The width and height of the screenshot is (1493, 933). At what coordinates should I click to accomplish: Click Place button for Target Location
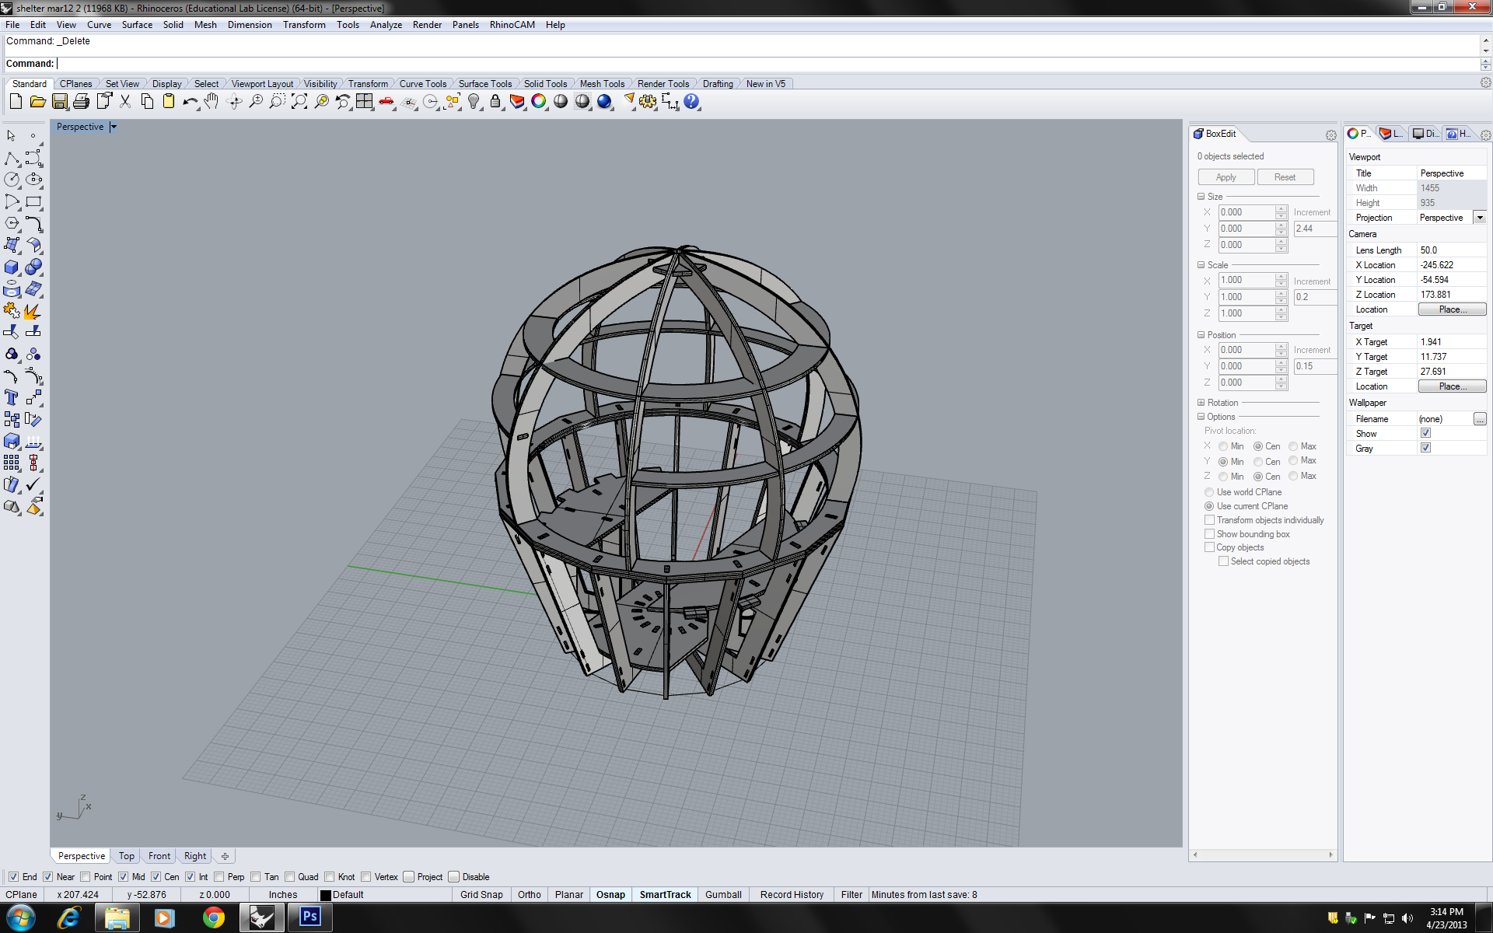pos(1452,386)
